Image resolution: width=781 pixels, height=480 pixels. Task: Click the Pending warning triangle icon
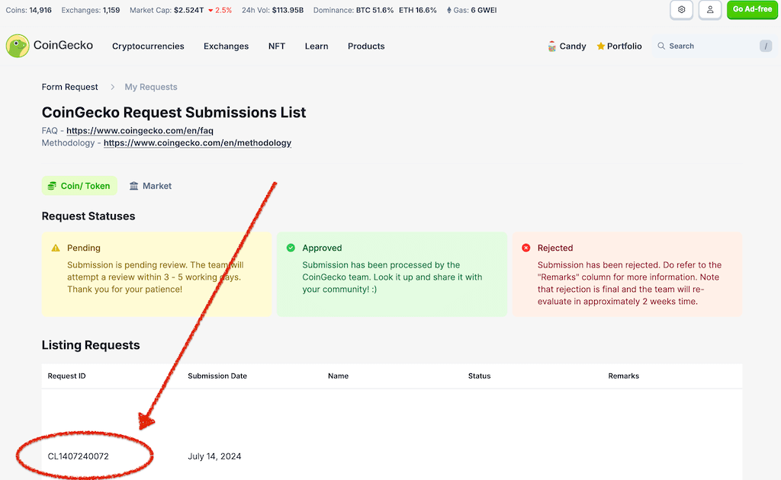click(56, 248)
